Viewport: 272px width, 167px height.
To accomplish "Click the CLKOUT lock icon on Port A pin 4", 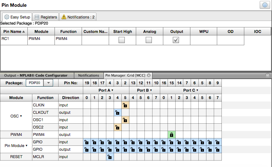I will tap(117, 113).
